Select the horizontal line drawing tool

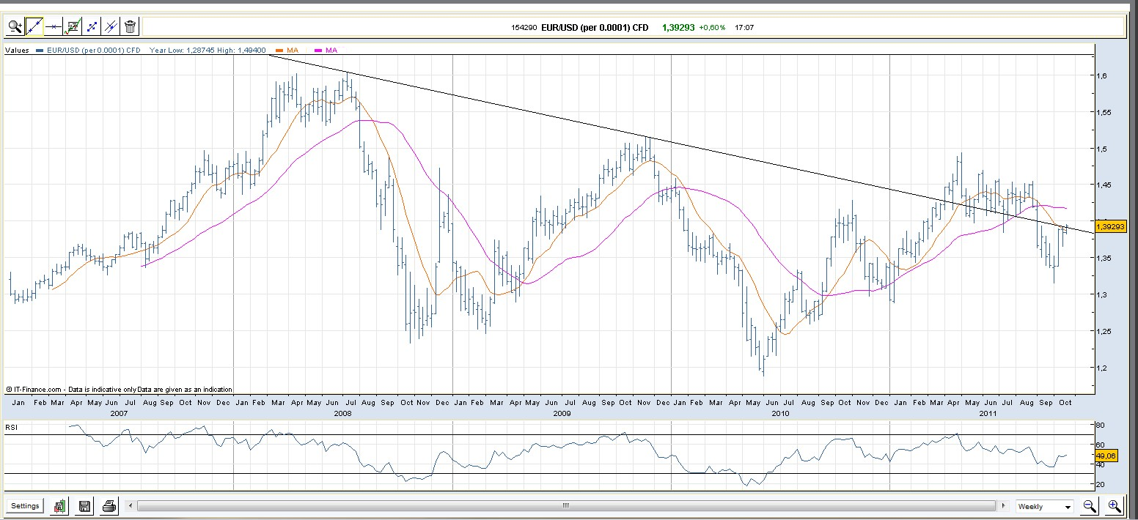click(x=54, y=27)
